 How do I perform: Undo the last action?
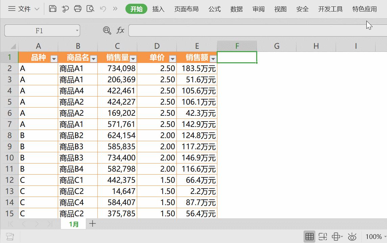103,8
